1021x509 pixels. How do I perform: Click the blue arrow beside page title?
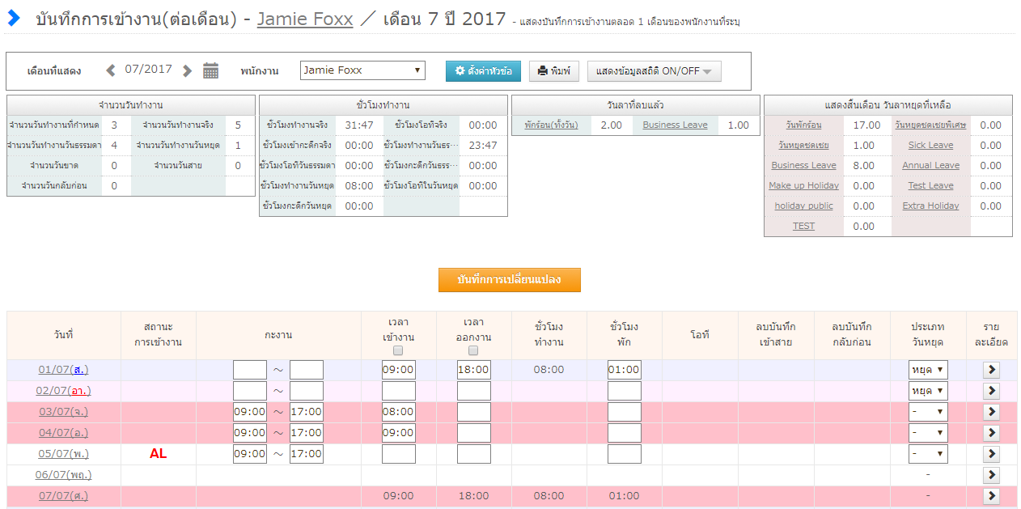point(14,19)
